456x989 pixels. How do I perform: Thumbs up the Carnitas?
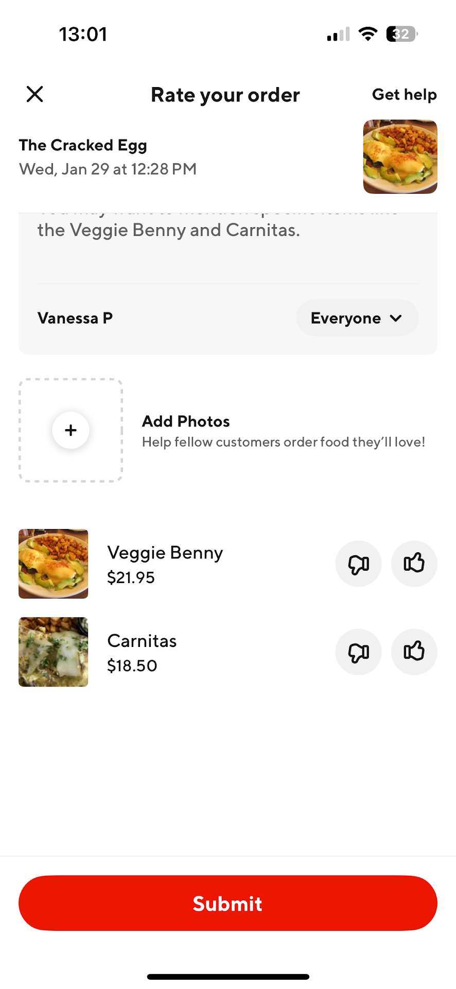point(414,652)
